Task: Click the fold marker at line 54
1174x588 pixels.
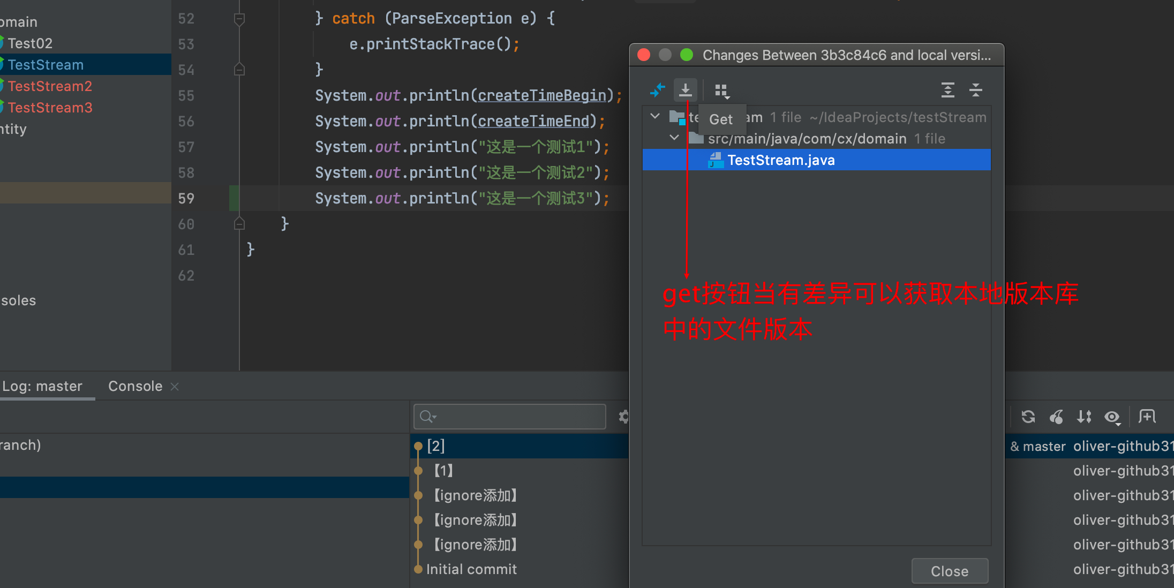Action: tap(239, 69)
